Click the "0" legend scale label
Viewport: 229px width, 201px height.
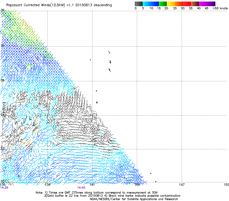136,8
